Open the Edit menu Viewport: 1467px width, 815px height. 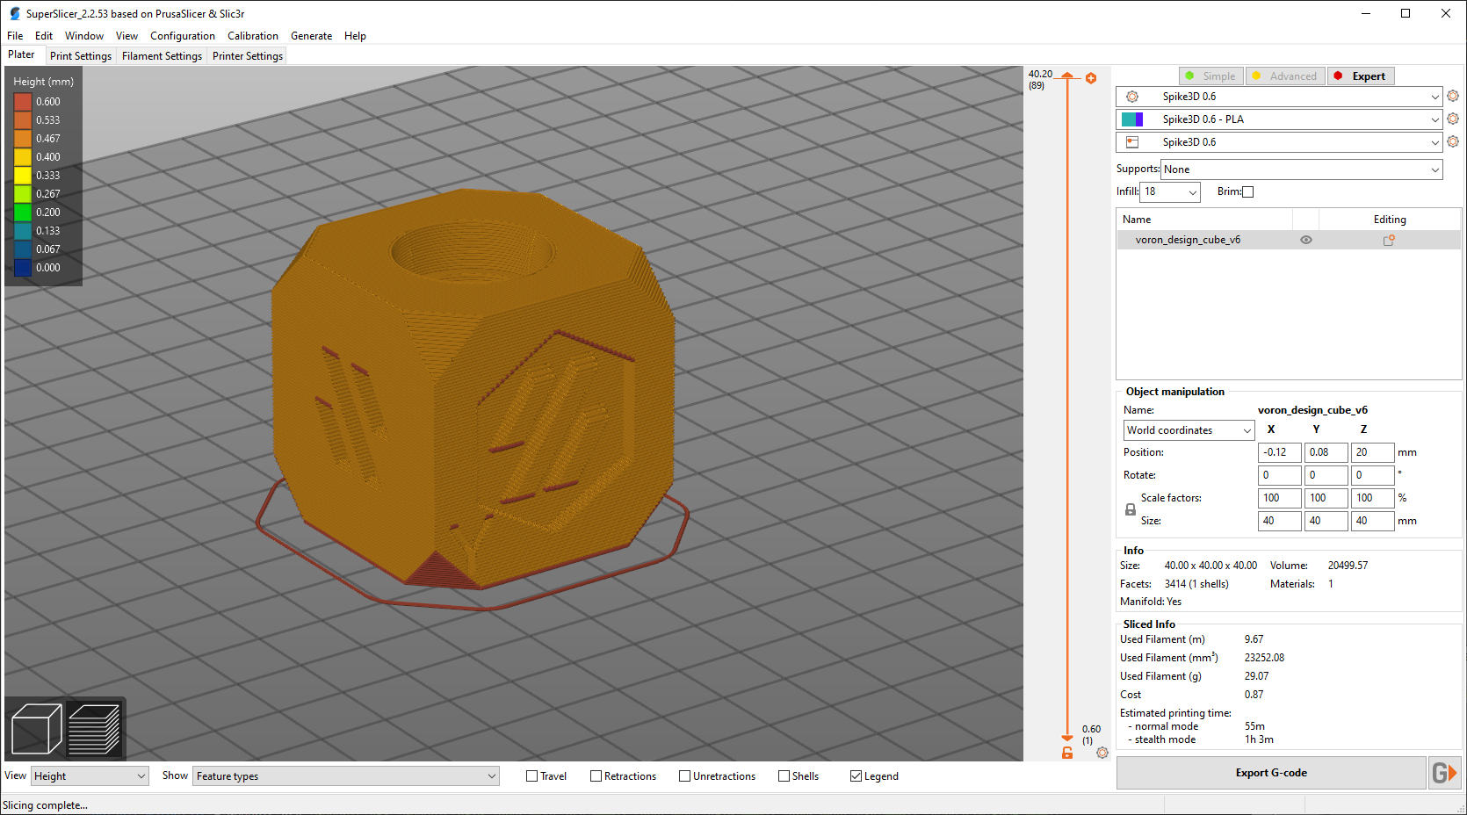coord(44,36)
